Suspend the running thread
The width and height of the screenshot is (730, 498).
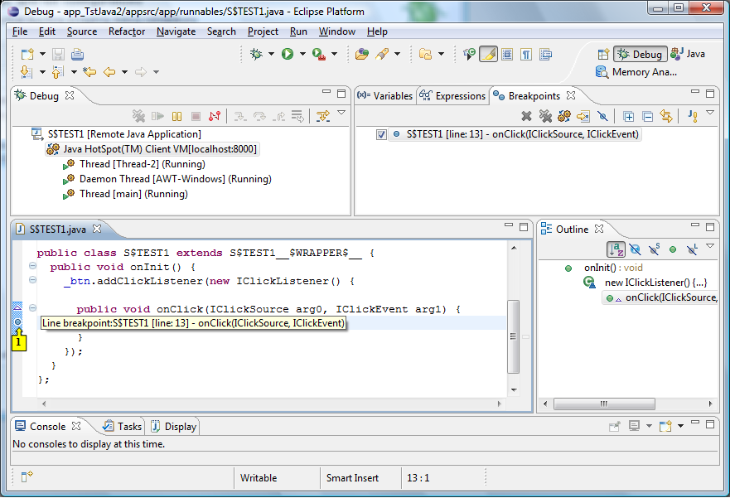[x=176, y=116]
